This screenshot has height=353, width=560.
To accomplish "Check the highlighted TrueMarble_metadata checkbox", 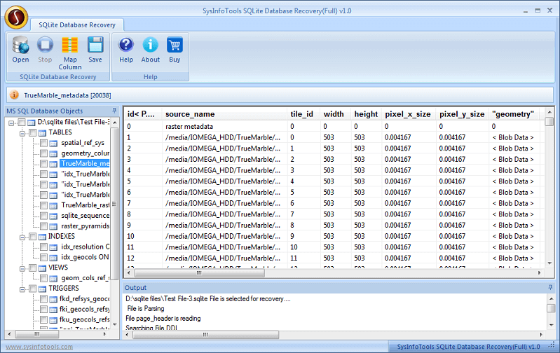I will coord(43,163).
